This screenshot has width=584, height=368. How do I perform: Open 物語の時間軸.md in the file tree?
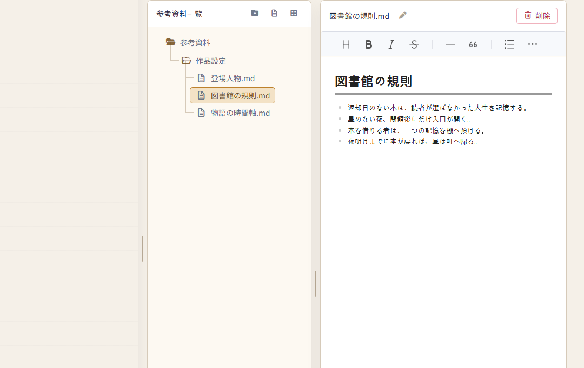(x=234, y=113)
